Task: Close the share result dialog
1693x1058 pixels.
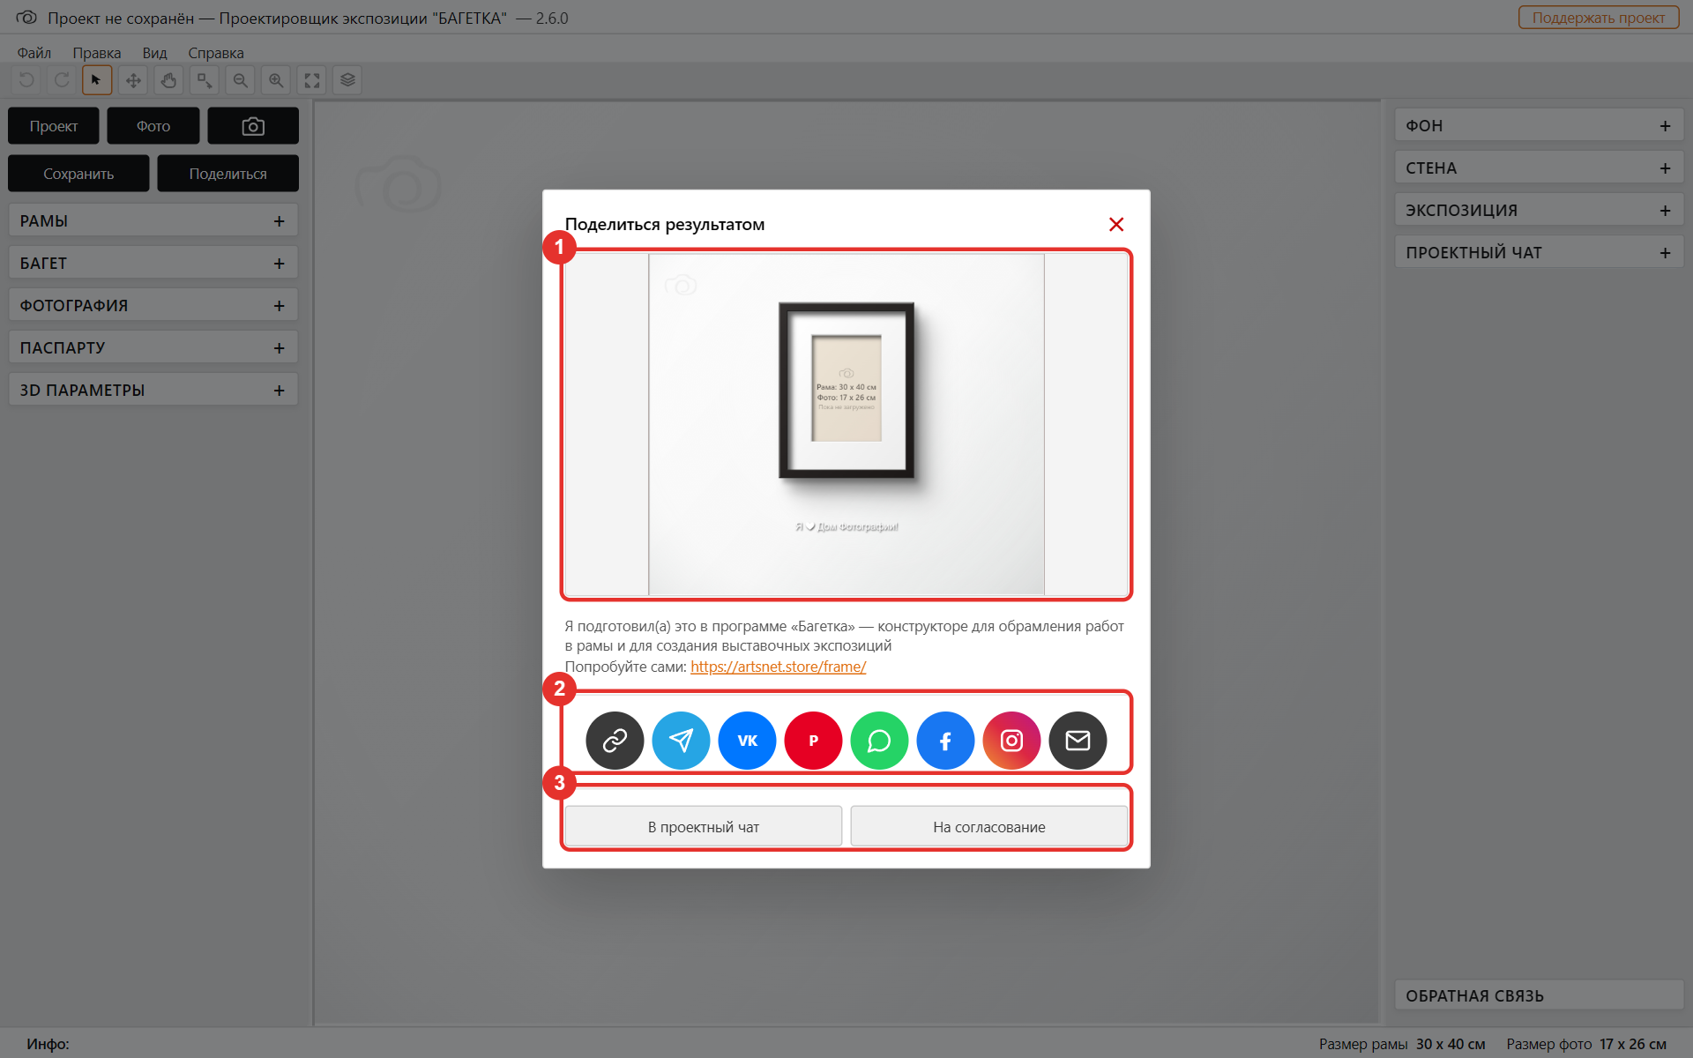Action: click(1116, 225)
